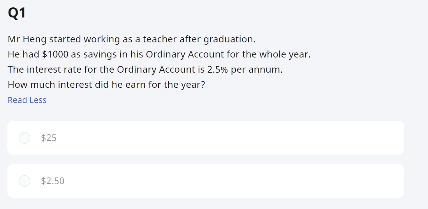Click the words 'whole year' in the question
The width and height of the screenshot is (428, 209).
[284, 54]
